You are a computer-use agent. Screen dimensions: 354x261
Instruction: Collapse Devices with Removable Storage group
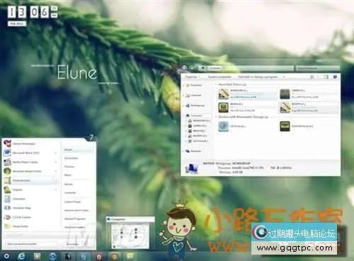click(x=216, y=117)
